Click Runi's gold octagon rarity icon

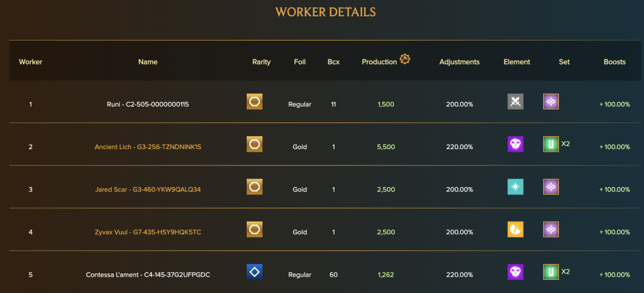pyautogui.click(x=255, y=101)
